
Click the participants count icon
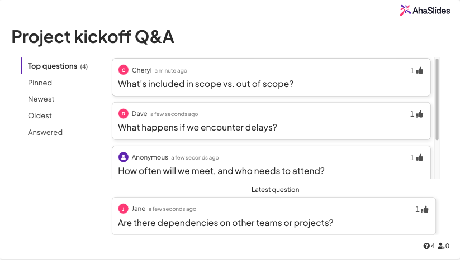tap(441, 246)
